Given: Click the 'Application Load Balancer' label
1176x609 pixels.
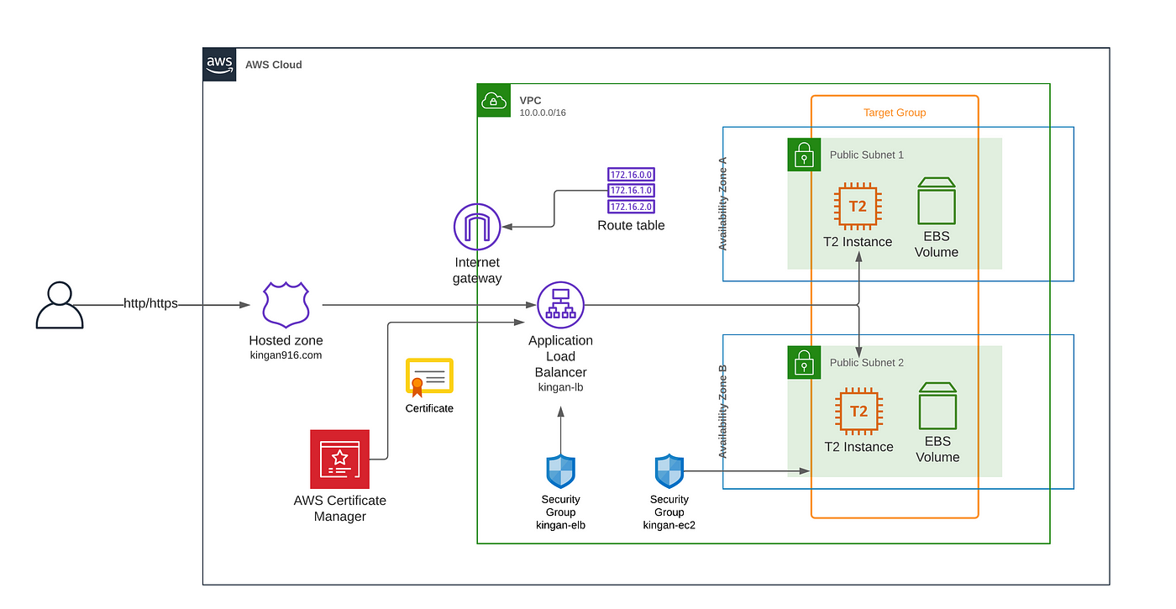Looking at the screenshot, I should click(x=560, y=356).
